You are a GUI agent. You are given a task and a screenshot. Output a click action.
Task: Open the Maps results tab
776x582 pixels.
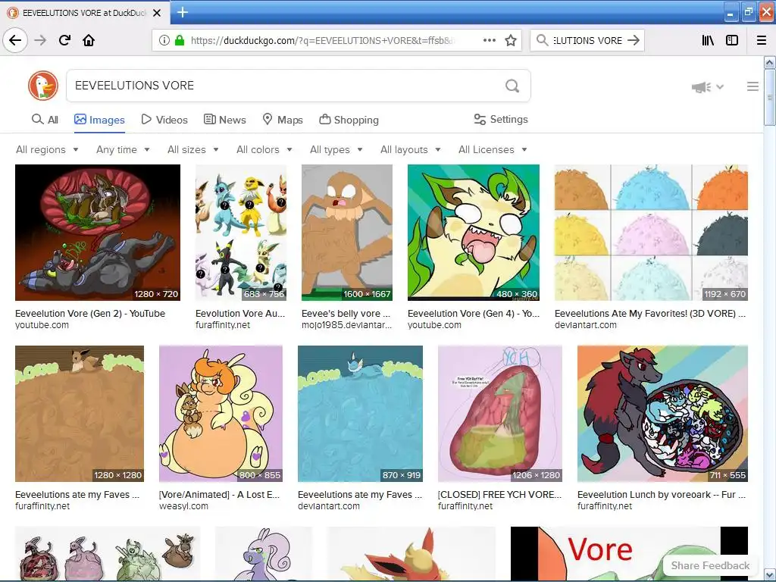[x=283, y=120]
